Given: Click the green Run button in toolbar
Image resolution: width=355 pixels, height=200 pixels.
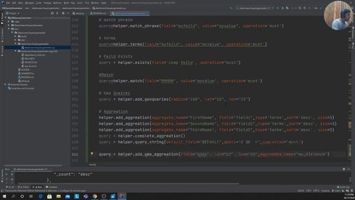Looking at the screenshot, I should (278, 8).
